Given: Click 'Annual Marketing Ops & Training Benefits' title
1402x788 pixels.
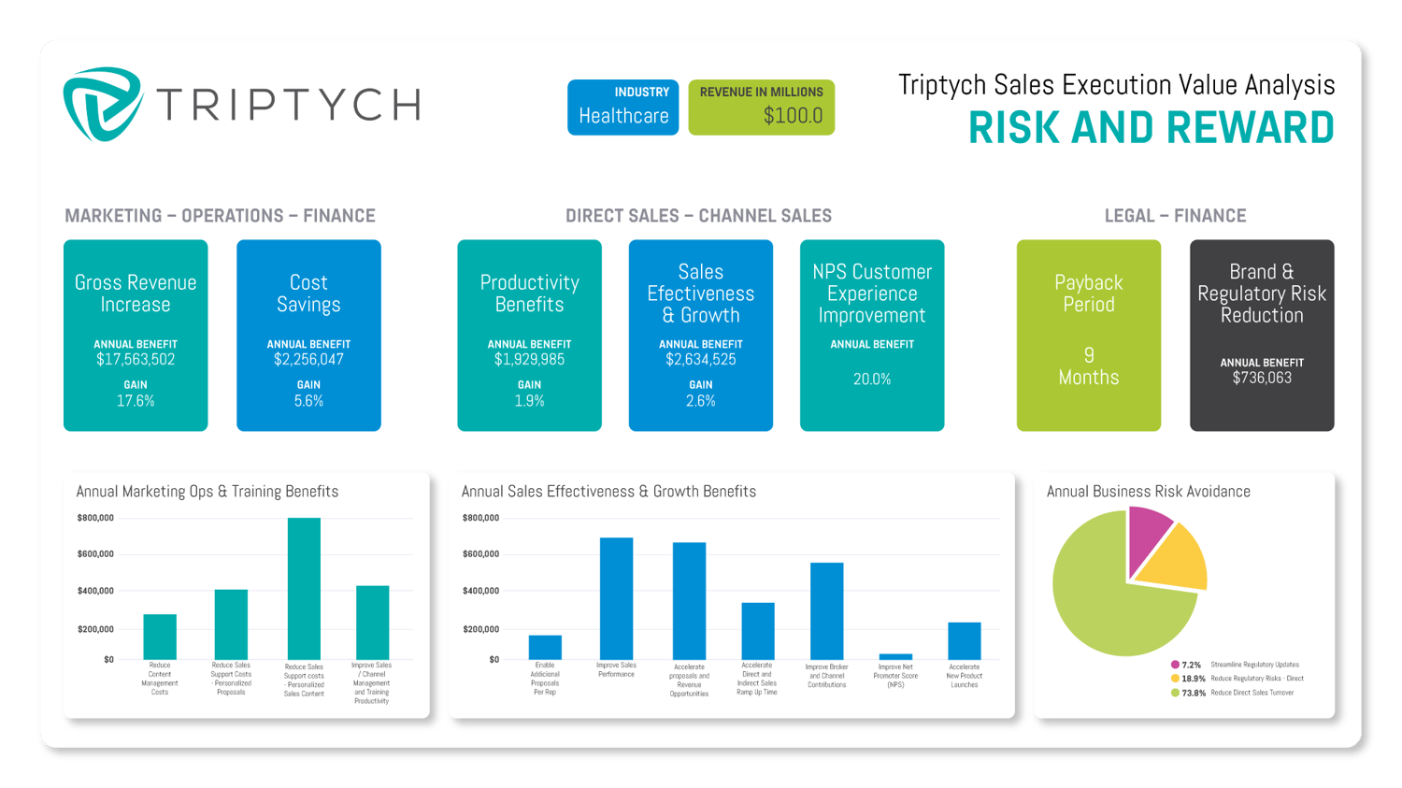Looking at the screenshot, I should [x=207, y=492].
